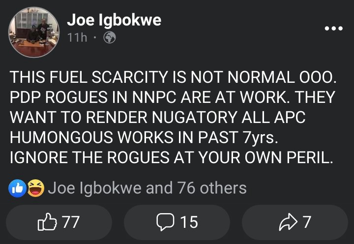
Task: Click the 'PDP ROGUES IN NNPC' line
Action: pos(172,98)
